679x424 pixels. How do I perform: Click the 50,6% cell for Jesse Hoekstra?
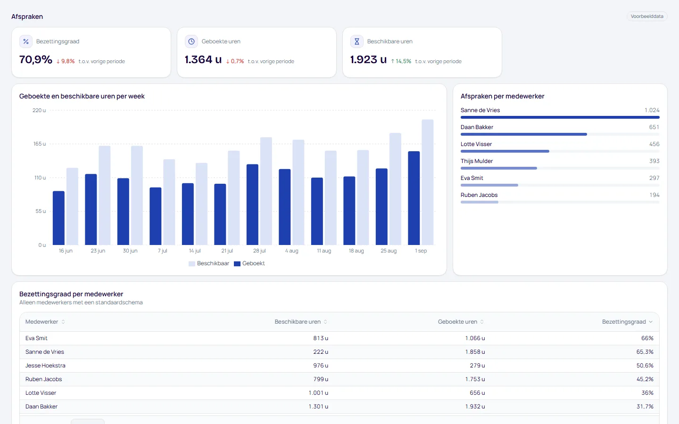coord(645,366)
